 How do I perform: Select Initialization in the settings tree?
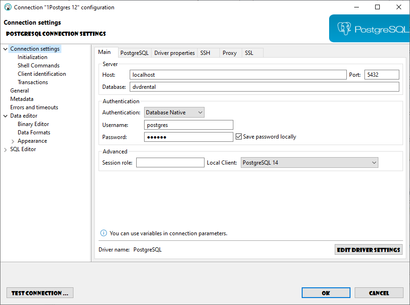click(x=33, y=57)
